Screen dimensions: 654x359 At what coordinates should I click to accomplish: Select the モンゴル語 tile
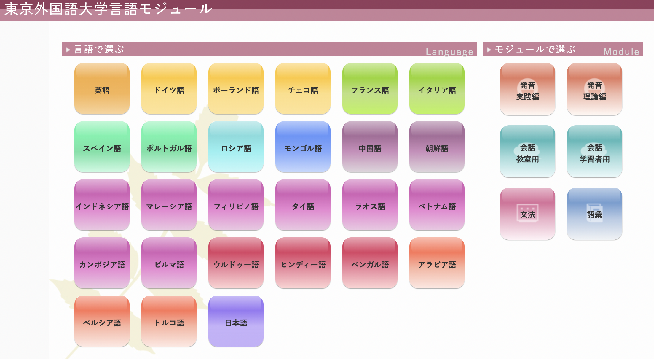click(303, 147)
